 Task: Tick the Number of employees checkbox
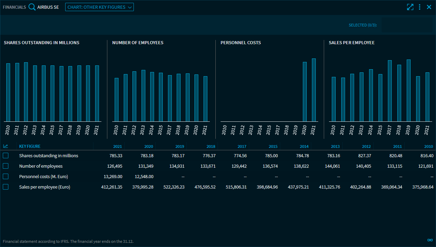pyautogui.click(x=6, y=166)
